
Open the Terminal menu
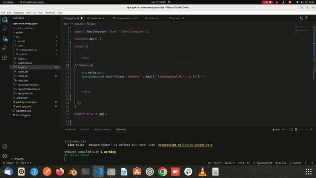[x=49, y=12]
